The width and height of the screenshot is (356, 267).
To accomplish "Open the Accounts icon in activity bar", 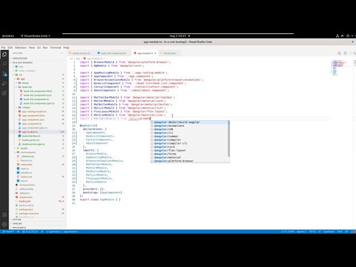I will point(4,215).
